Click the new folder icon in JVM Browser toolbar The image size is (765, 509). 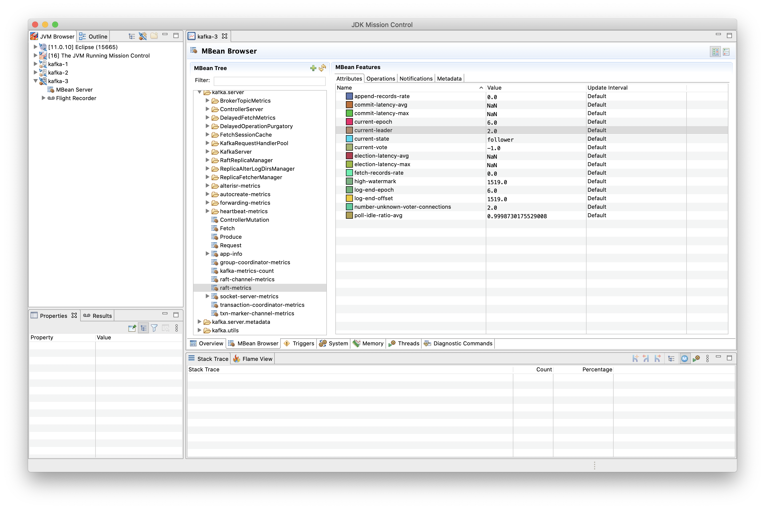pos(154,36)
